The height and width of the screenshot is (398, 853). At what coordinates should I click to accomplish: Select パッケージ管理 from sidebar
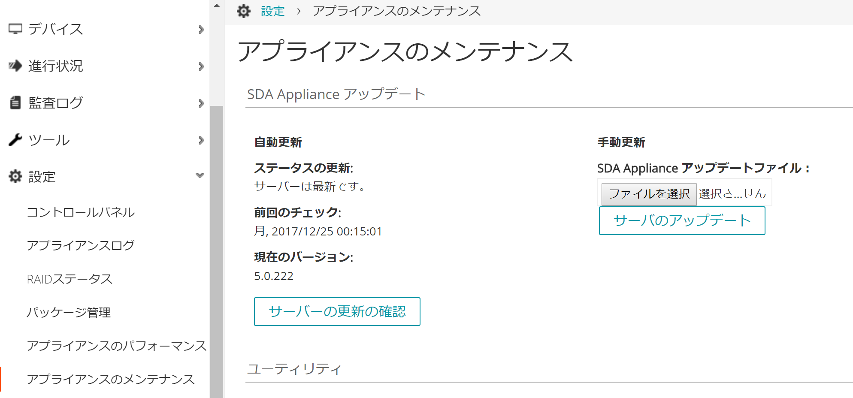click(x=69, y=312)
